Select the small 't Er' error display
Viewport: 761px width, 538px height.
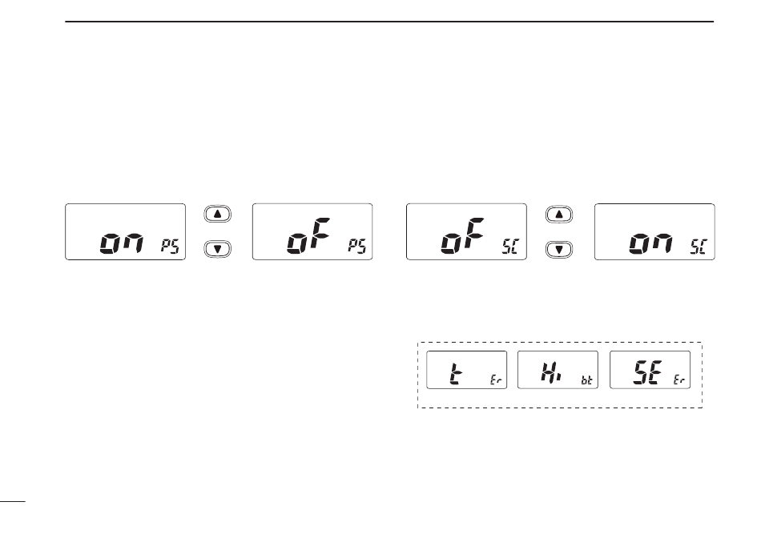pos(466,370)
